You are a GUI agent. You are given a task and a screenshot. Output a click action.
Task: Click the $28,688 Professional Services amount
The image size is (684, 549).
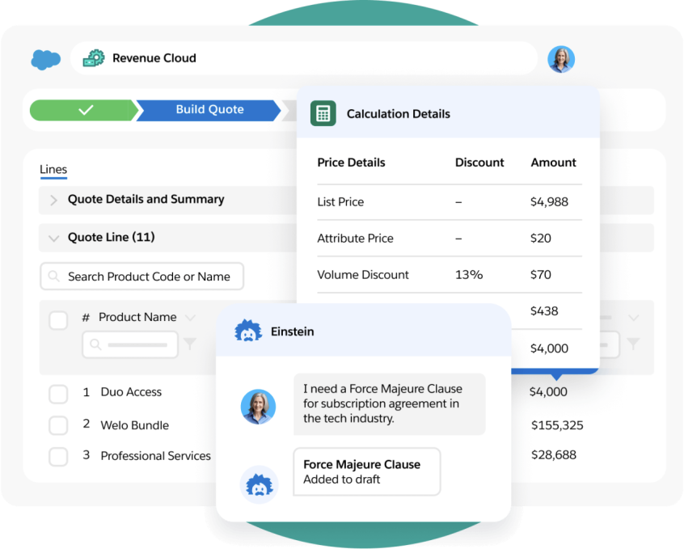(x=554, y=454)
